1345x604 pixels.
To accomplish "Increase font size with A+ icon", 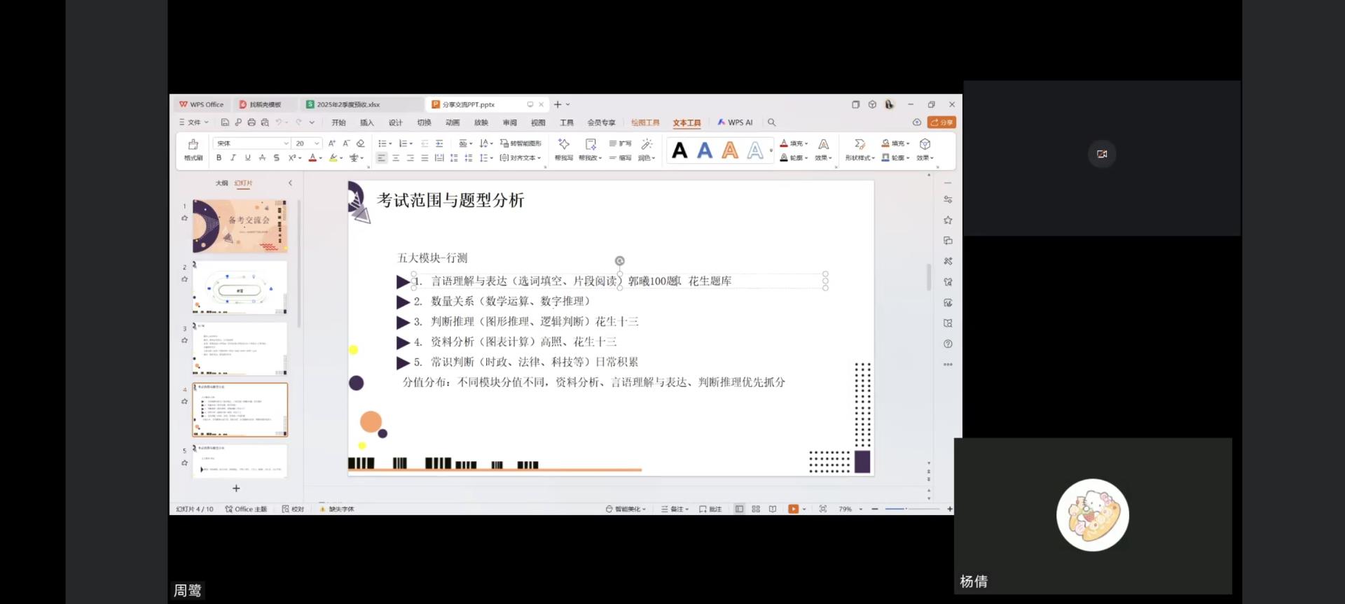I will (332, 143).
